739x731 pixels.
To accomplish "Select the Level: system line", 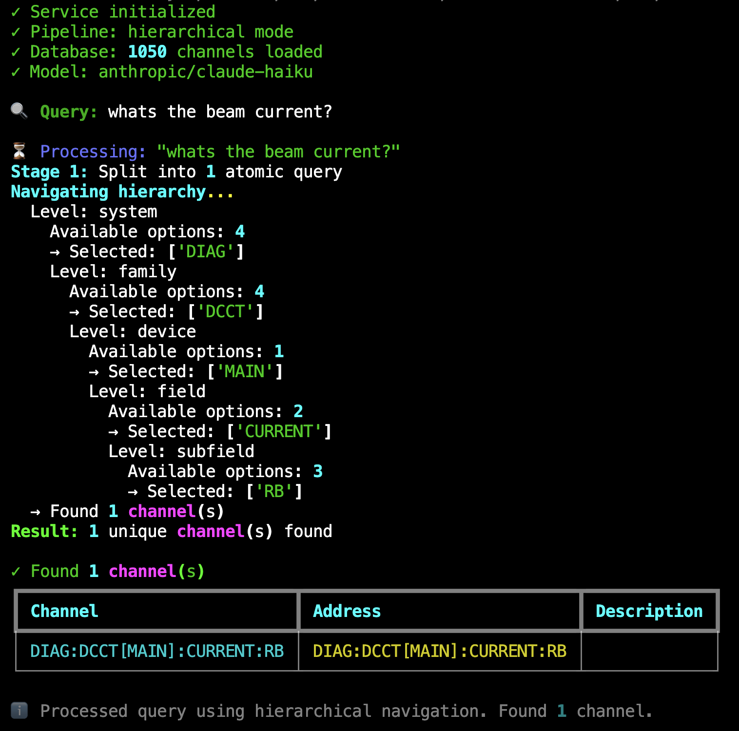I will pyautogui.click(x=94, y=212).
